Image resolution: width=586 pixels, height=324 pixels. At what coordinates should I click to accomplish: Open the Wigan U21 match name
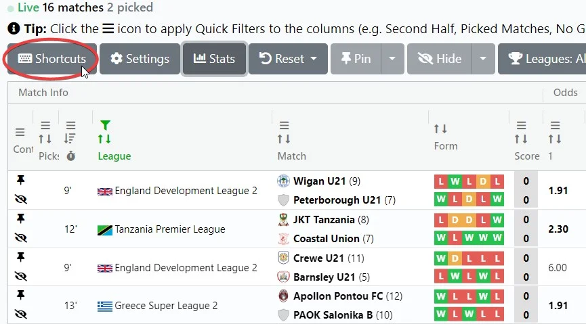[x=319, y=181]
